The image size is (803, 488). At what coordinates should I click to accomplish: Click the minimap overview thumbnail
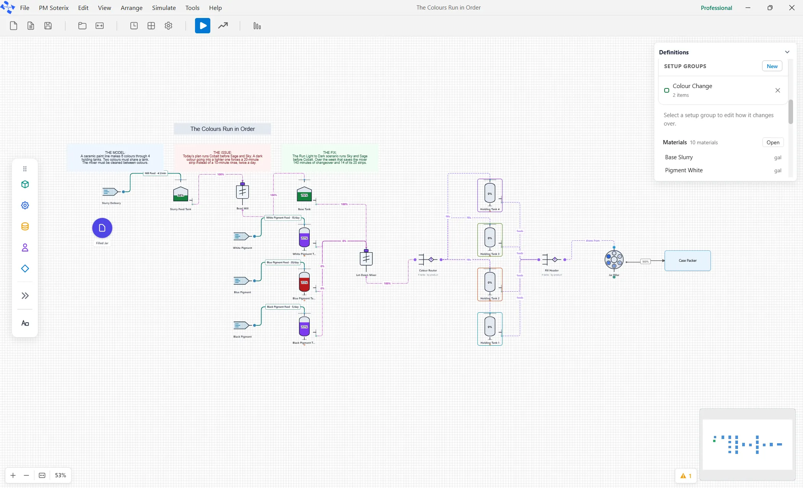coord(748,444)
